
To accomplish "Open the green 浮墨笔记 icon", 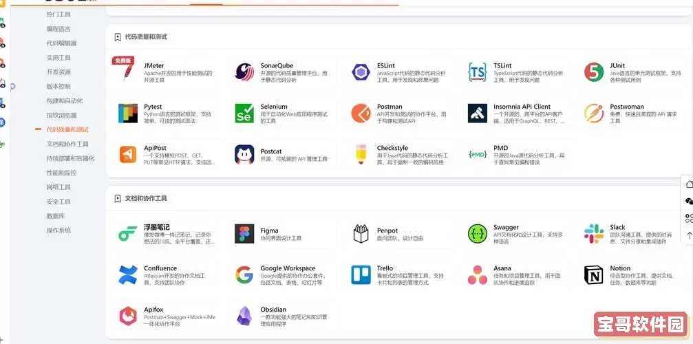I will 128,234.
